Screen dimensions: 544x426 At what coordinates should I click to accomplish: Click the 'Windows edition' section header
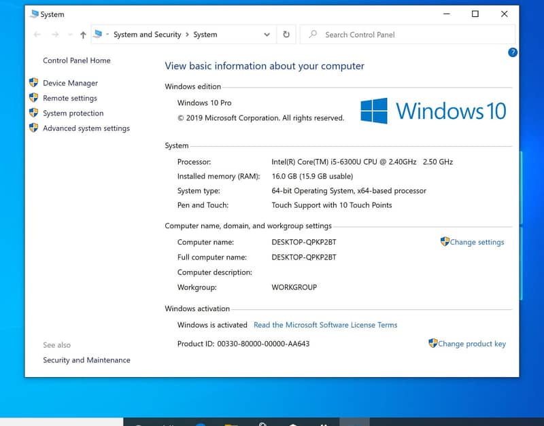193,86
